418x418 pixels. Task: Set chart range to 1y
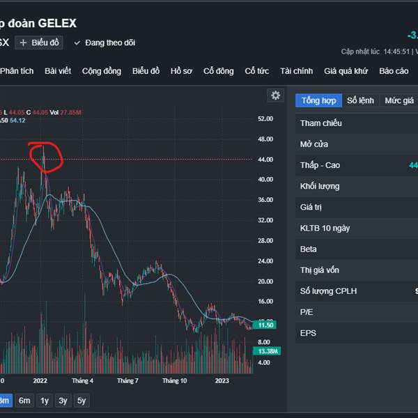(x=45, y=401)
